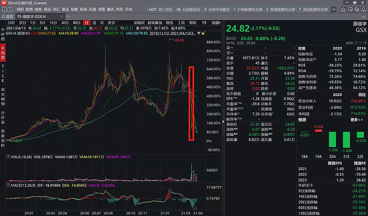The image size is (368, 216).
Task: Click the home icon in the top-right toolbar
Action: (343, 10)
